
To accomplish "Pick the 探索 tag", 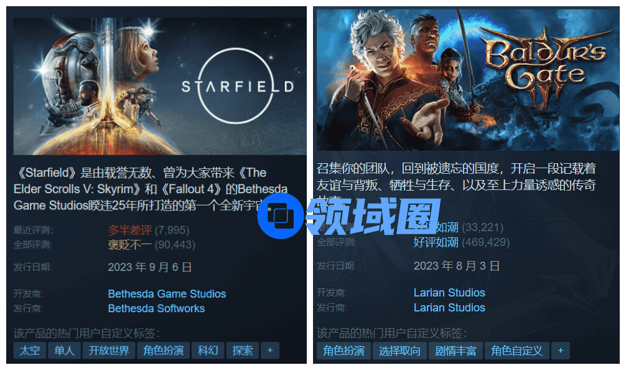I will click(x=242, y=351).
